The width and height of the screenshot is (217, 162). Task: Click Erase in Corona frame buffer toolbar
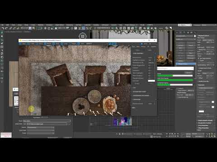click(56, 44)
